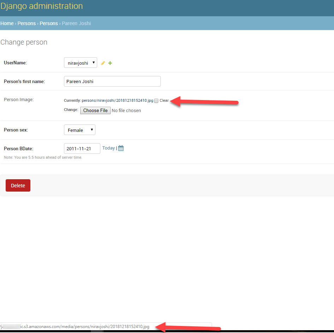334x333 pixels.
Task: Click the pencil icon to edit niravjoshi user
Action: pyautogui.click(x=103, y=63)
